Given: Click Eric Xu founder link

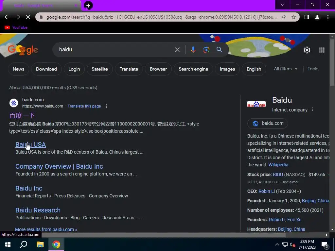Looking at the screenshot, I should point(294,220).
